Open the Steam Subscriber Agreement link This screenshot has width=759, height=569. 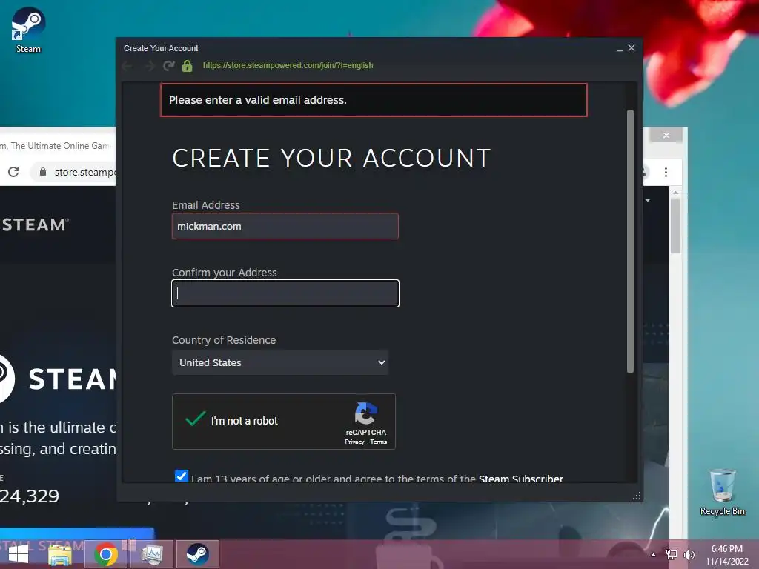[x=521, y=479]
